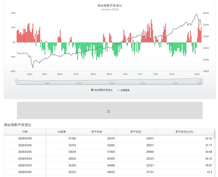Screen dimensions: 218x177
Task: Click retail short value 37131
Action: (150, 172)
